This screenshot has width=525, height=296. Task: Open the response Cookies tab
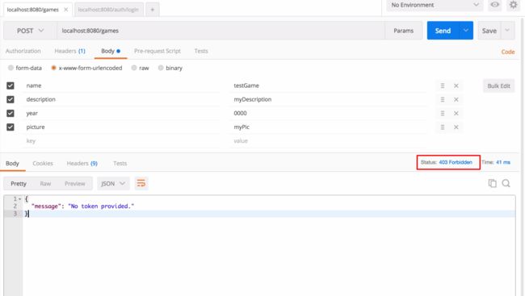(43, 163)
